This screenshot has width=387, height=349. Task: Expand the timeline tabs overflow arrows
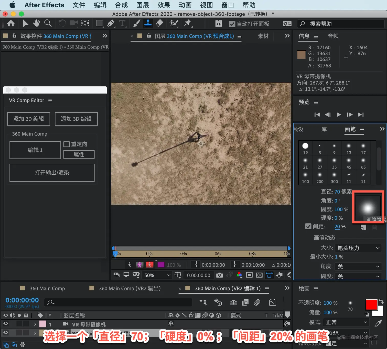click(x=287, y=288)
